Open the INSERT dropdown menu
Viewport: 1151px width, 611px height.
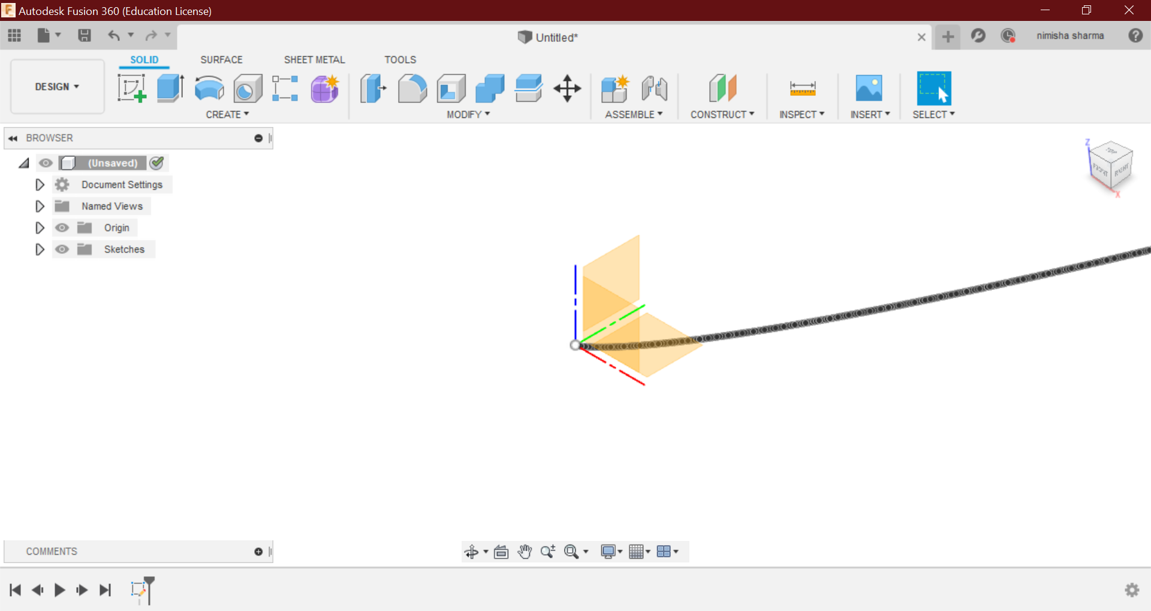coord(870,114)
